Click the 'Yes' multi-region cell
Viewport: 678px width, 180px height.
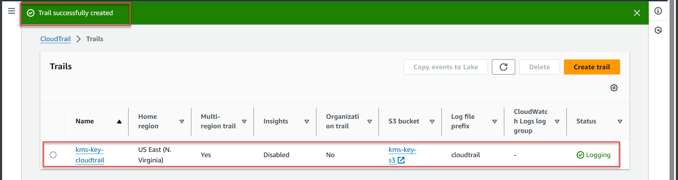[206, 155]
